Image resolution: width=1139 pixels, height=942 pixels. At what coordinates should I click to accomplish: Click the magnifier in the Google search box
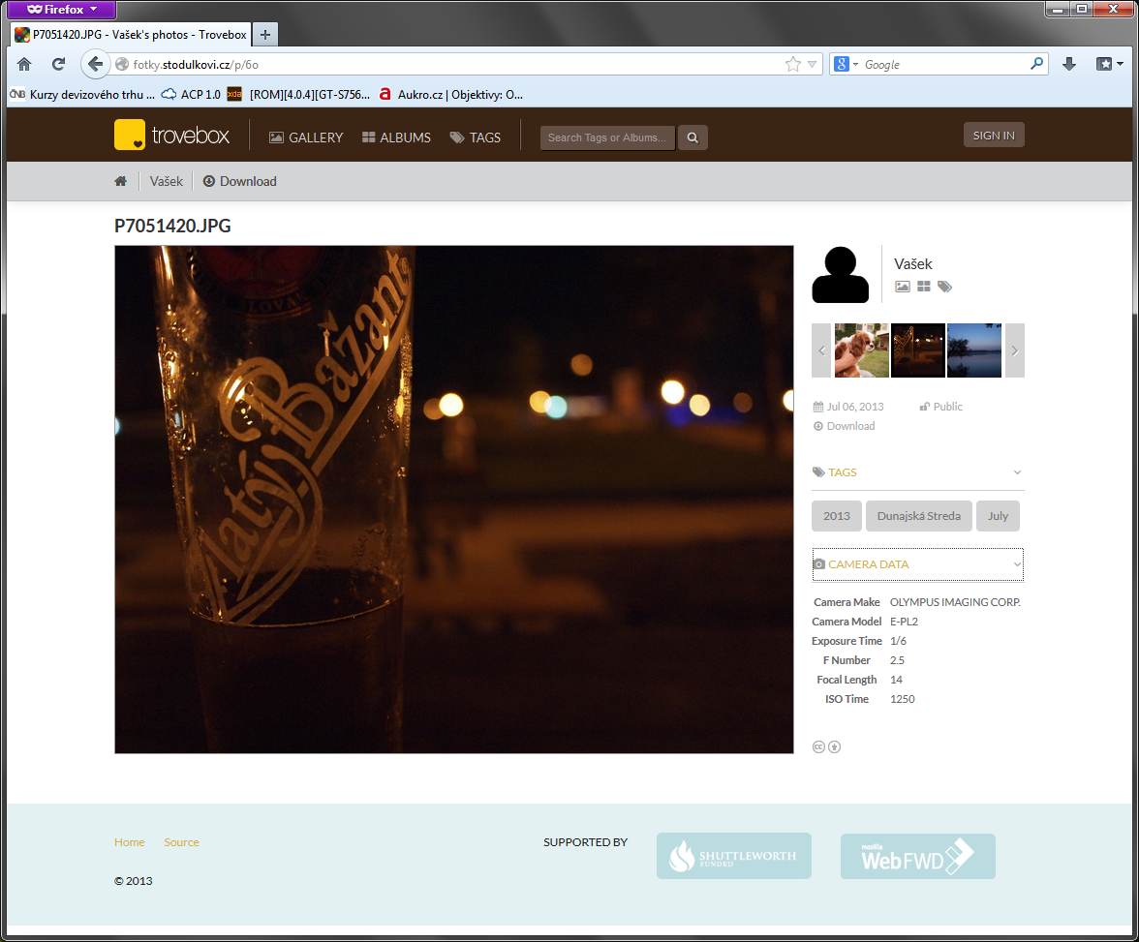pos(1036,64)
